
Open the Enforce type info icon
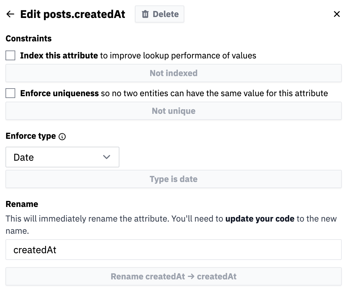click(62, 137)
